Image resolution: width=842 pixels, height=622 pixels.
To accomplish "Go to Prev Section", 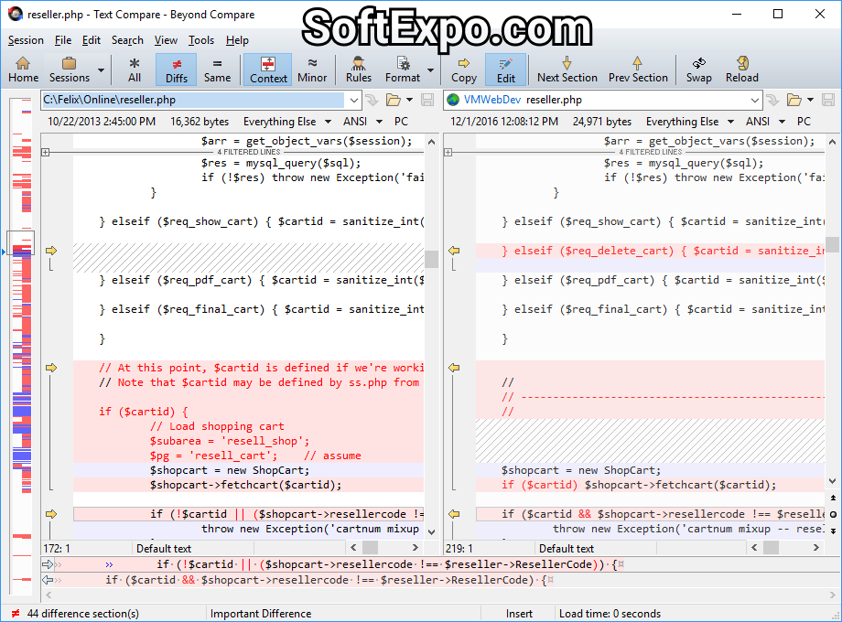I will pyautogui.click(x=638, y=70).
